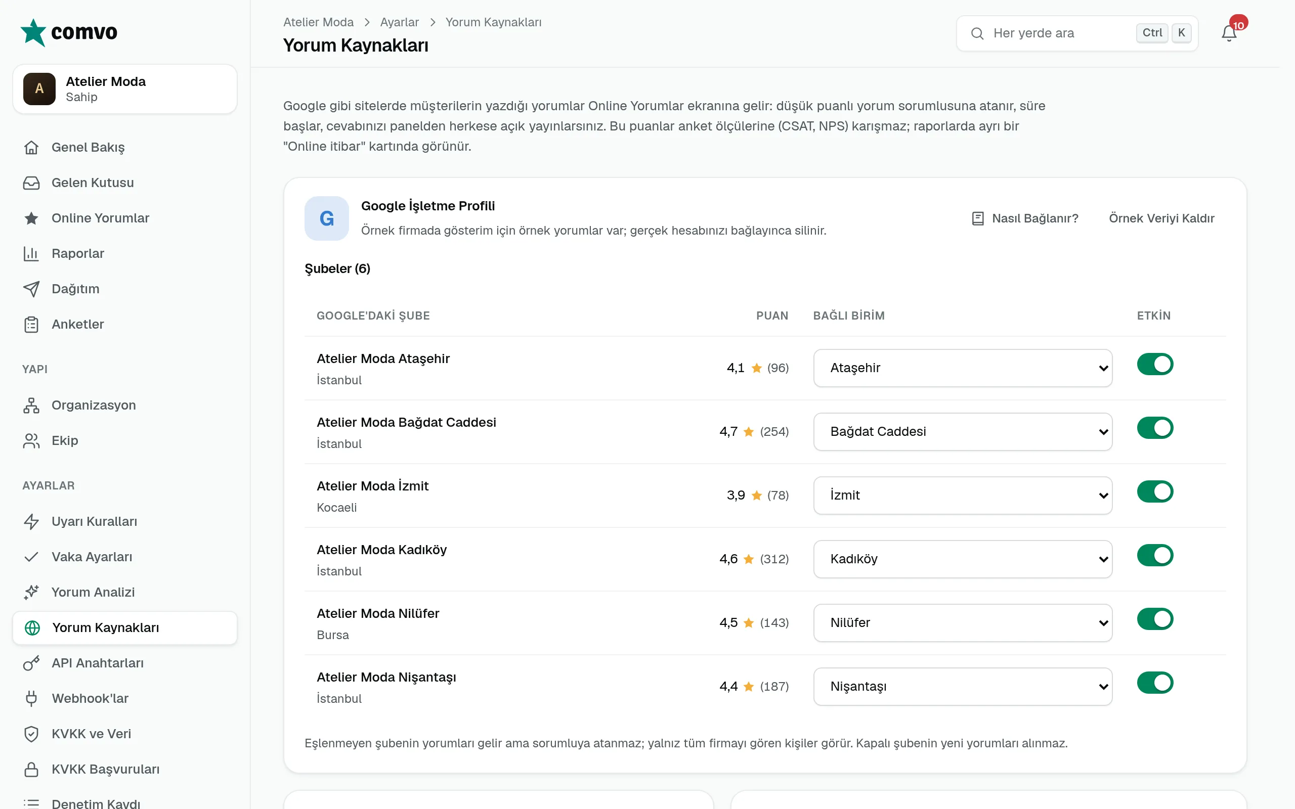The height and width of the screenshot is (809, 1295).
Task: Expand the İzmit linked unit dropdown
Action: tap(963, 496)
